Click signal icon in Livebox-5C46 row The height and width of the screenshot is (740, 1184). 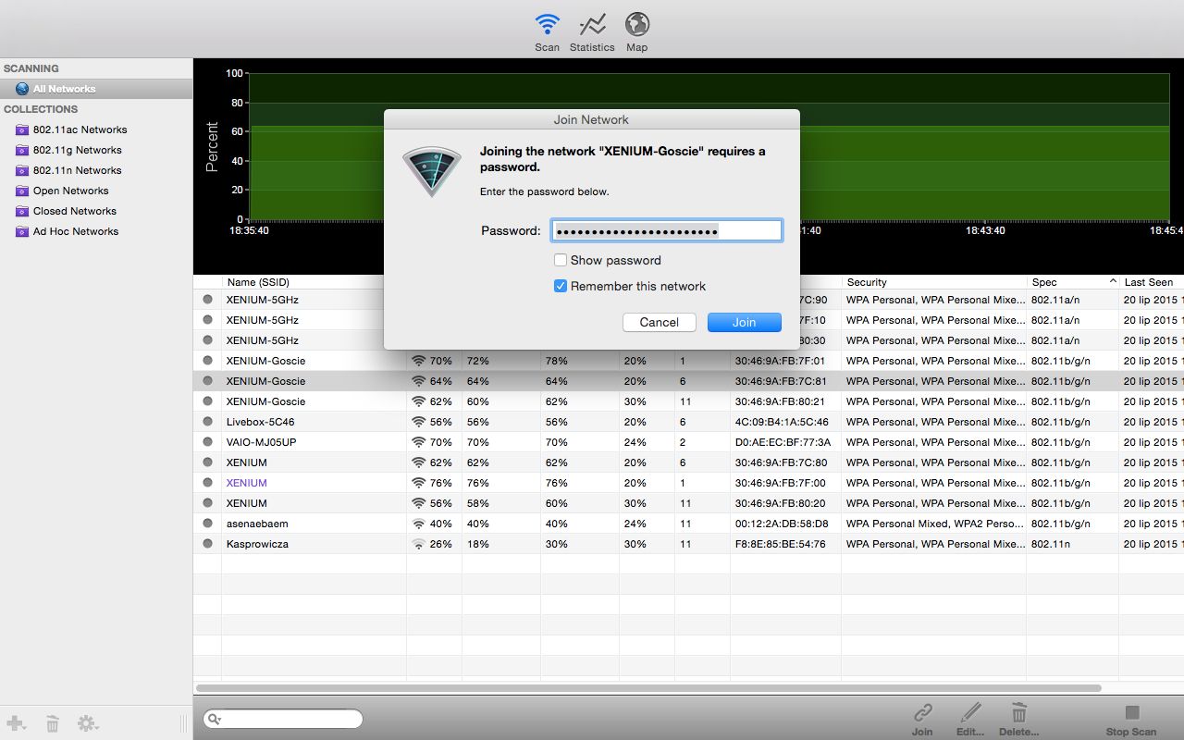click(419, 422)
